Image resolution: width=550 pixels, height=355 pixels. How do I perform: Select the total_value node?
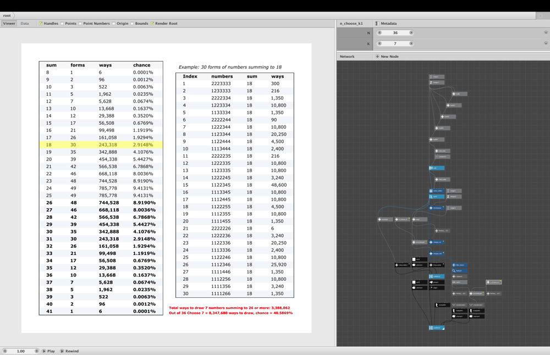click(442, 180)
